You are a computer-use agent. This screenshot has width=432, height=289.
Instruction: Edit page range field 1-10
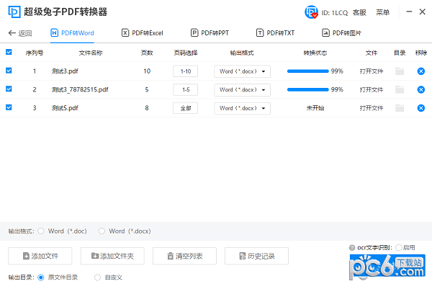pyautogui.click(x=186, y=71)
